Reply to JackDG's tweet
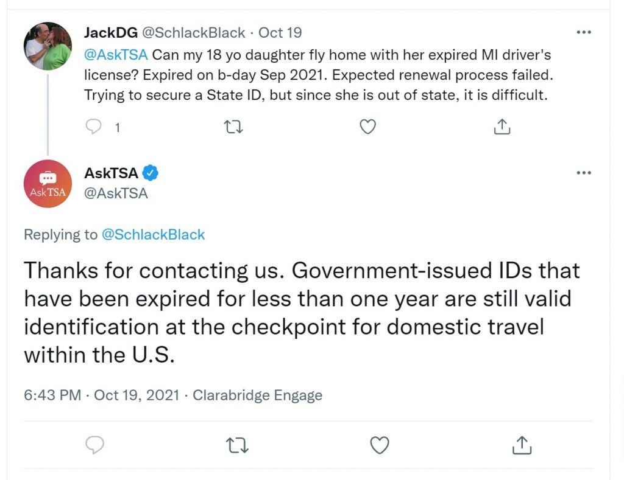 (x=93, y=127)
